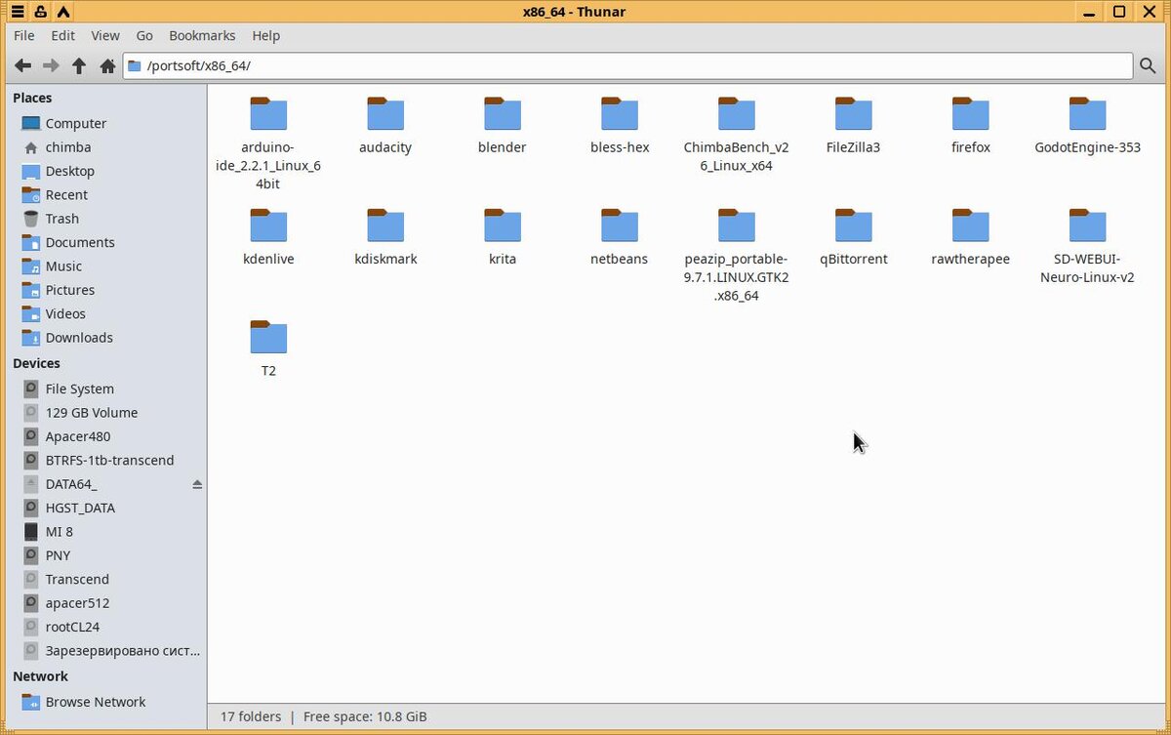Shade the window with titlebar up-arrow
This screenshot has width=1171, height=735.
click(x=62, y=12)
